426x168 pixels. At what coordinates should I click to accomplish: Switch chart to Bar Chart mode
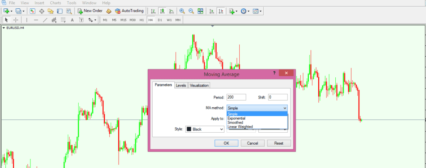click(x=153, y=11)
